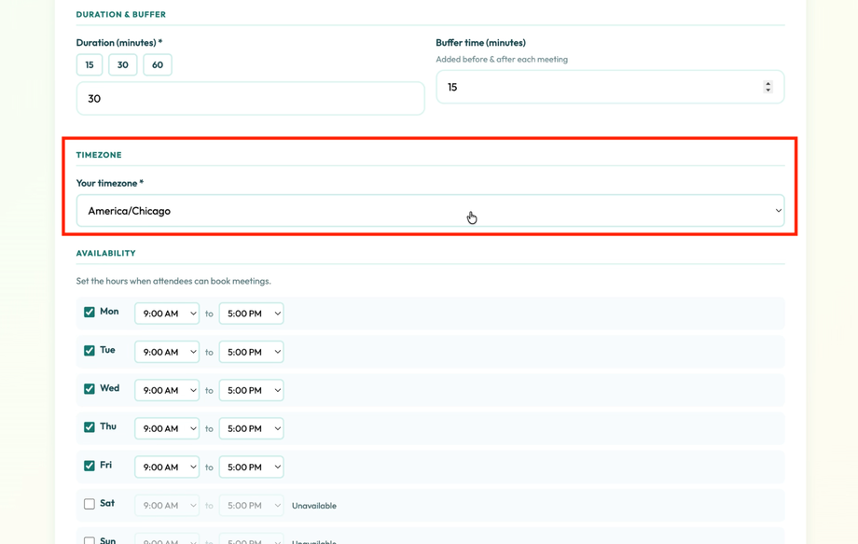Select the 60-minute duration preset
Screen dimensions: 858x544
pos(157,64)
